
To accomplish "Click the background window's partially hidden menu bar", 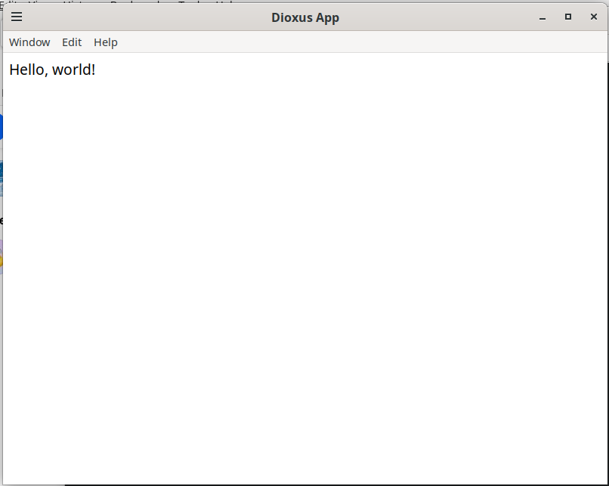I will click(113, 2).
